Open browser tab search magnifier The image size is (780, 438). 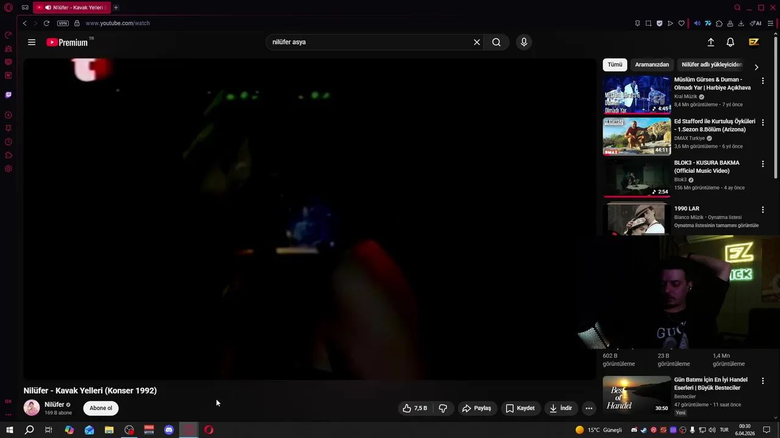point(737,7)
